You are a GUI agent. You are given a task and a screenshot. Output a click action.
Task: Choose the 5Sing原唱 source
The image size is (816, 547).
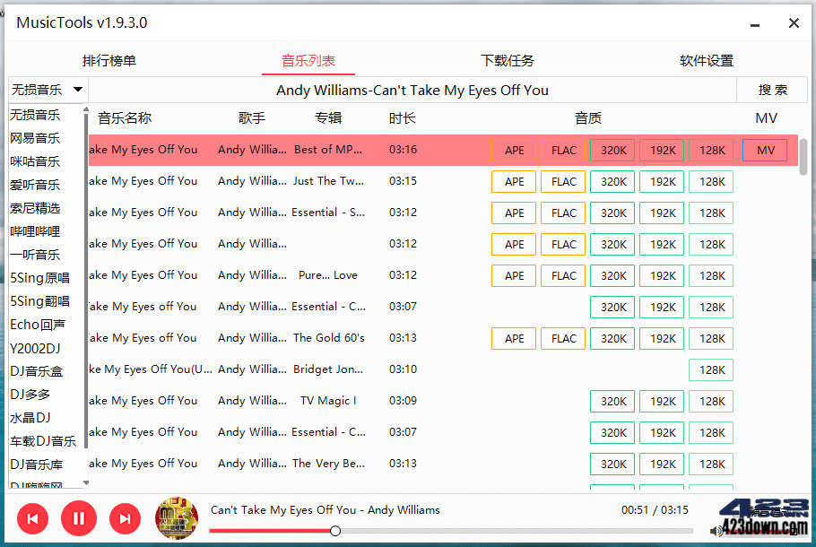pos(41,278)
